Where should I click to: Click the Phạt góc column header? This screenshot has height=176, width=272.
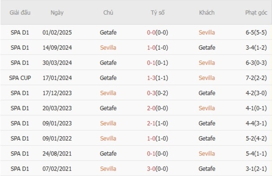pyautogui.click(x=256, y=13)
